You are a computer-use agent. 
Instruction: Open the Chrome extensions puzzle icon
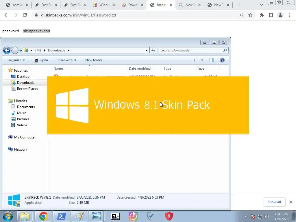click(x=262, y=15)
